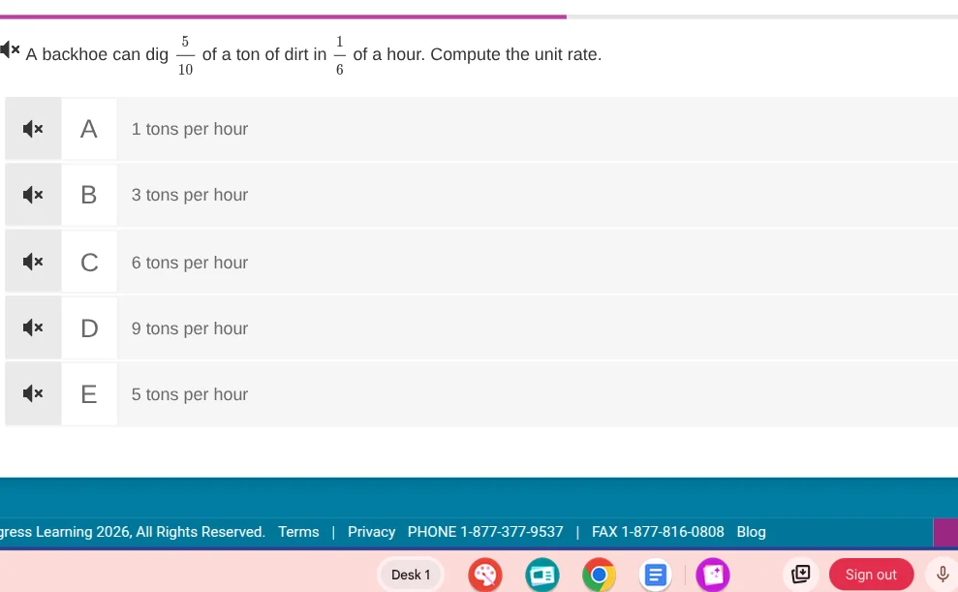
Task: Open the teal news card shelf app
Action: [542, 575]
